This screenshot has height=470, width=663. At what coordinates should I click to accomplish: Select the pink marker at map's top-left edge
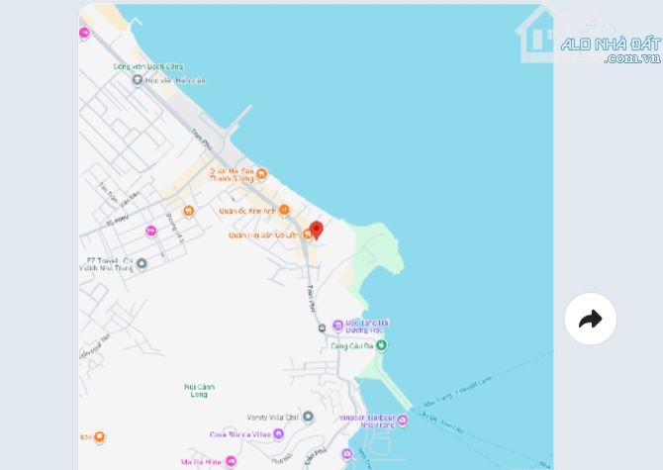(x=84, y=33)
